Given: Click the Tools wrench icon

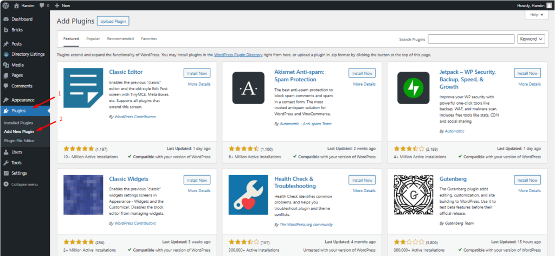Looking at the screenshot, I should pos(5,163).
